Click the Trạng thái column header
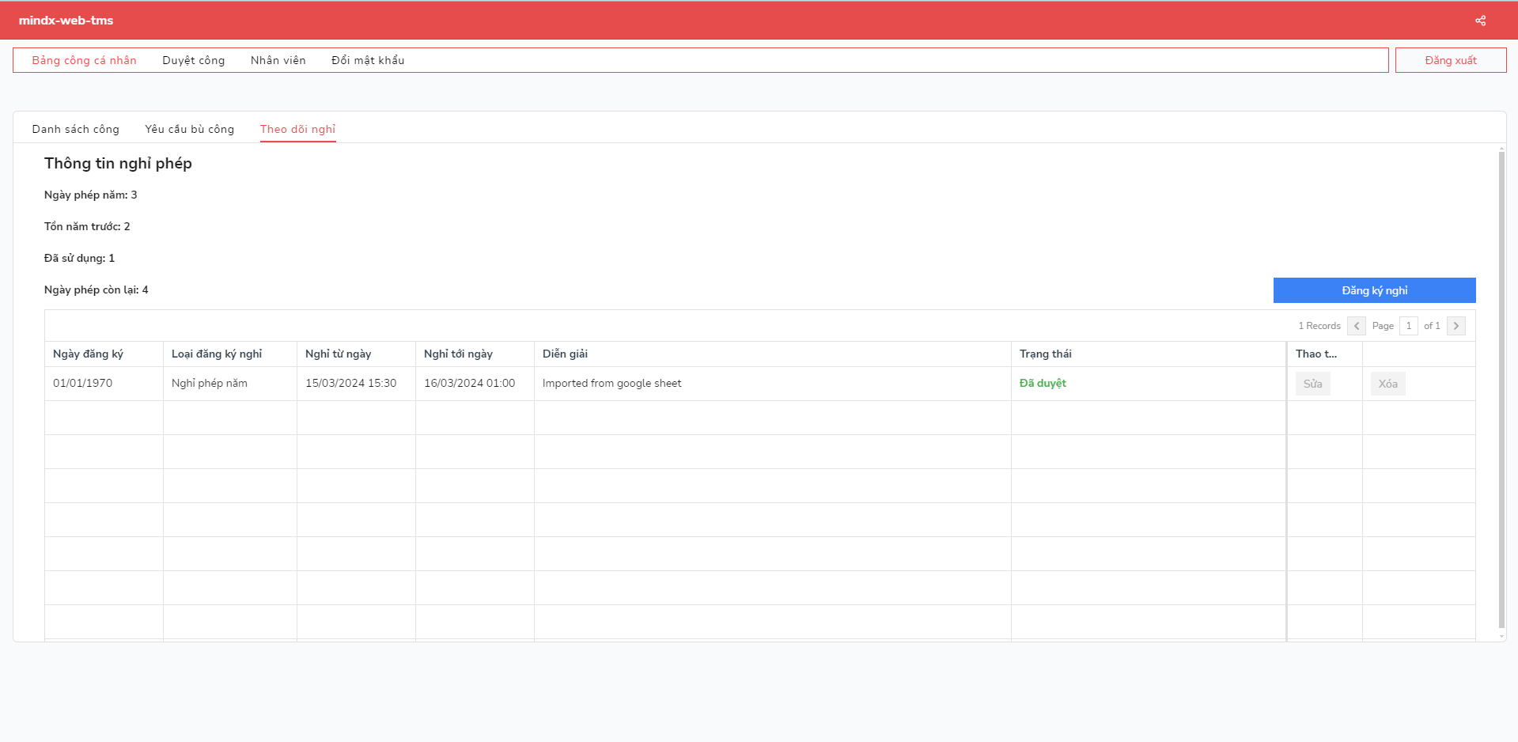The image size is (1518, 742). point(1045,354)
